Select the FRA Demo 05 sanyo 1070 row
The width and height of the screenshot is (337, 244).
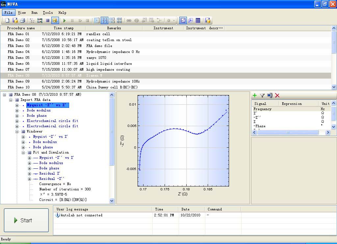click(x=166, y=58)
